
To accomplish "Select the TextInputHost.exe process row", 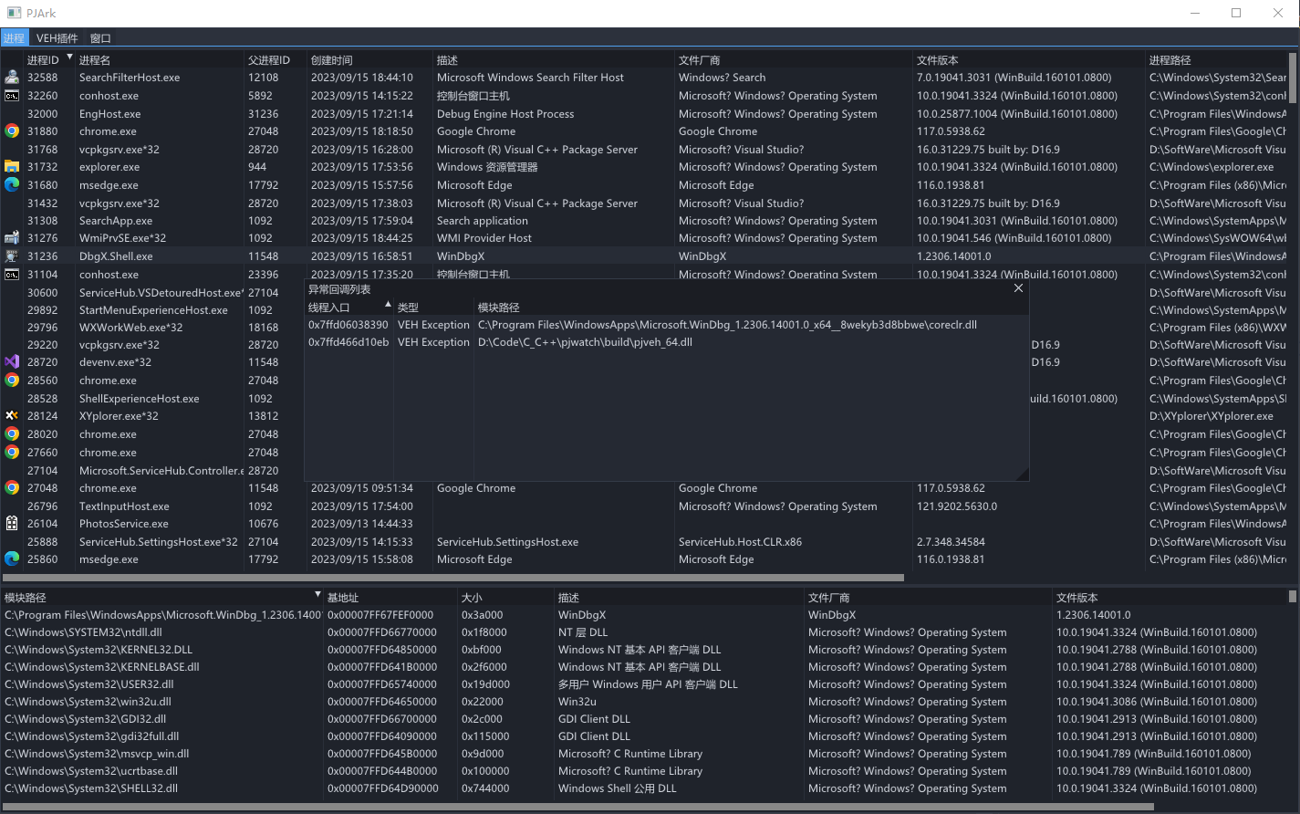I will [644, 506].
